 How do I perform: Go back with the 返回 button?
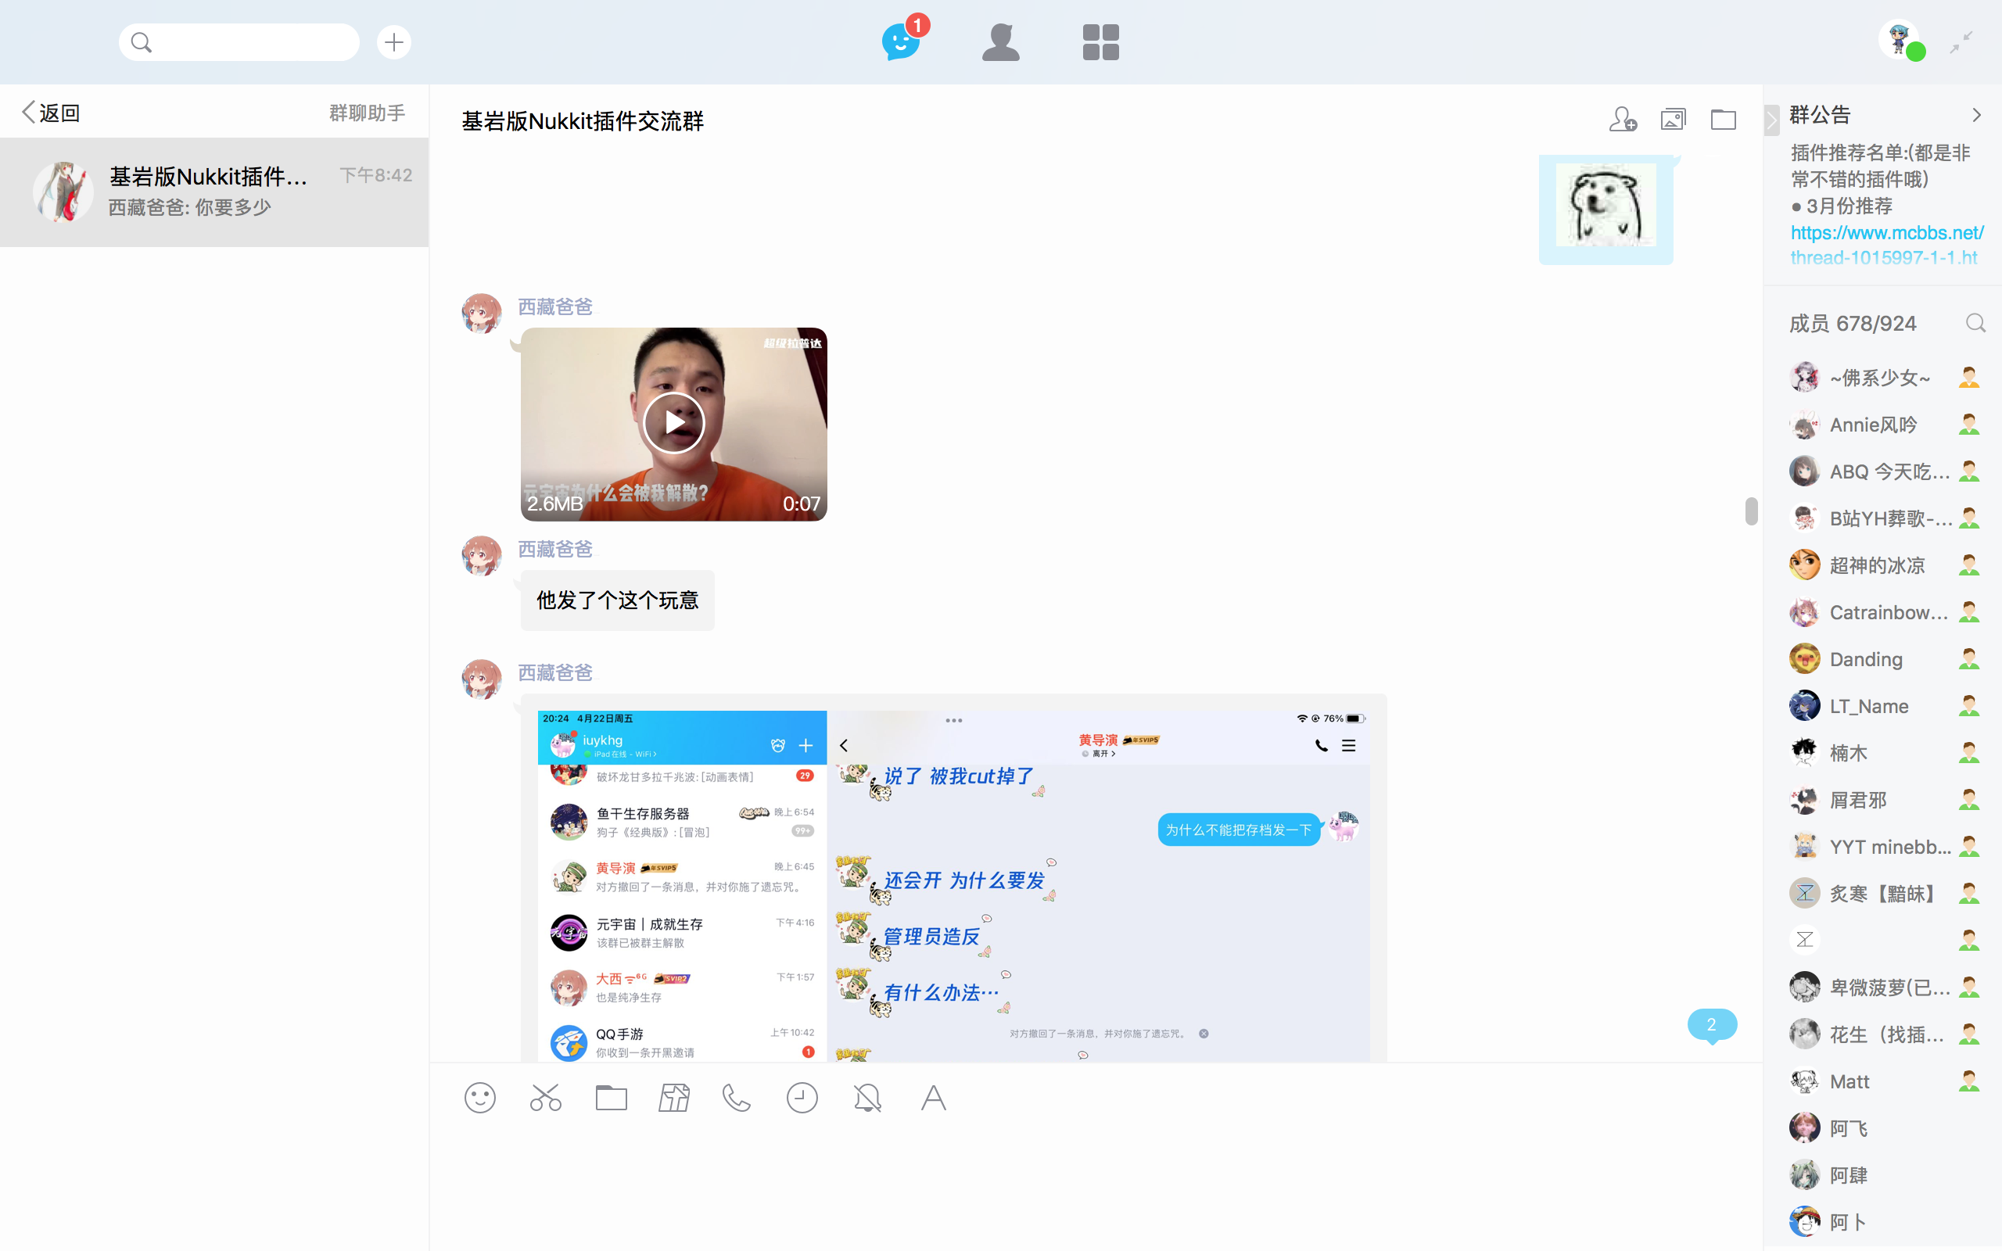pyautogui.click(x=52, y=113)
